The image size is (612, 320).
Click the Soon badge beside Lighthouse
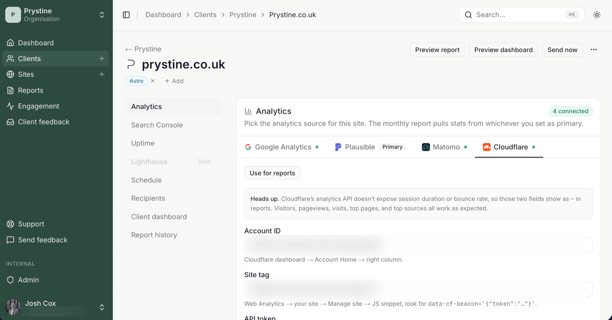tap(204, 162)
